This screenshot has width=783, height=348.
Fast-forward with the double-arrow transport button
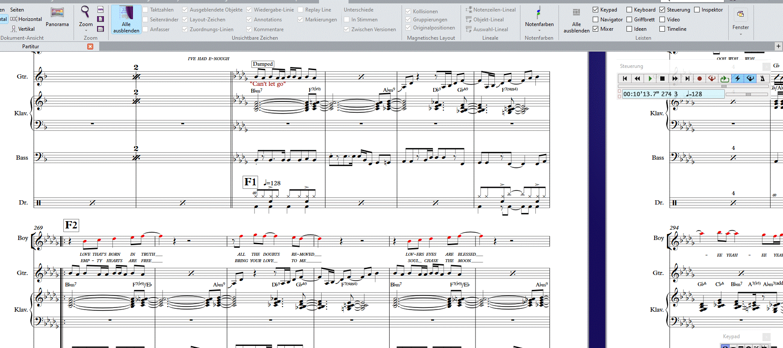click(x=675, y=79)
